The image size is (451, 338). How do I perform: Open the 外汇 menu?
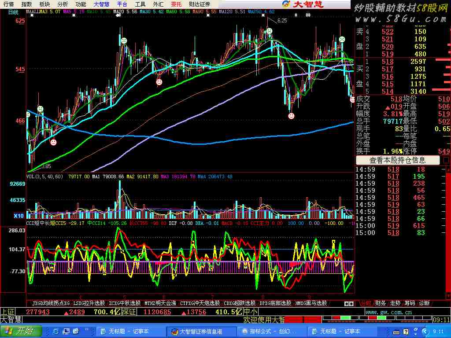[x=158, y=4]
